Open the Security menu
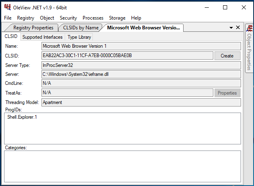 point(68,18)
